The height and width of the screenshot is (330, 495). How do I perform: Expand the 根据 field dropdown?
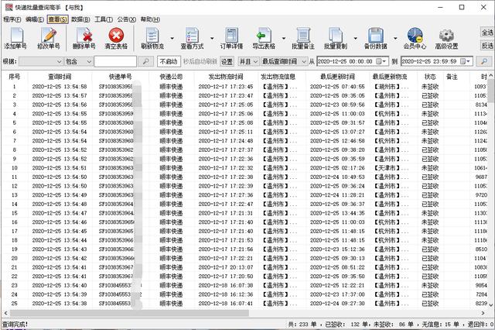[x=59, y=61]
